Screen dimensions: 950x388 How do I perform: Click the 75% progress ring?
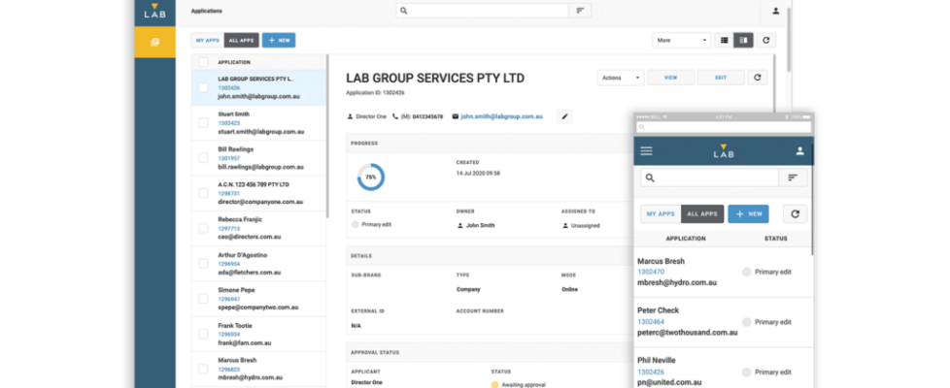pos(370,178)
